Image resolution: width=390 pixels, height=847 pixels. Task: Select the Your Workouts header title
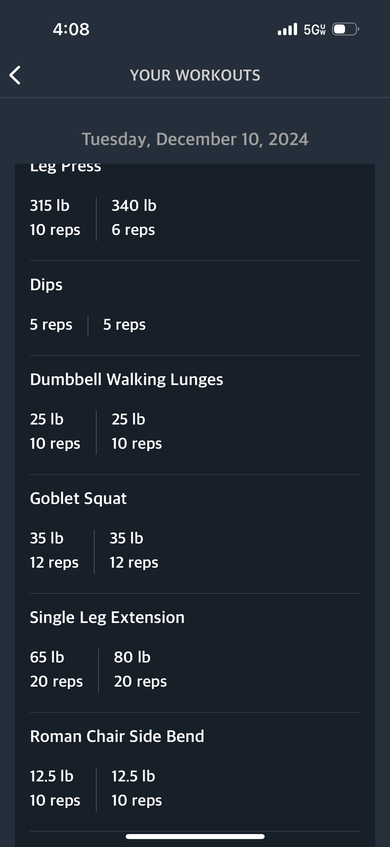[x=195, y=75]
